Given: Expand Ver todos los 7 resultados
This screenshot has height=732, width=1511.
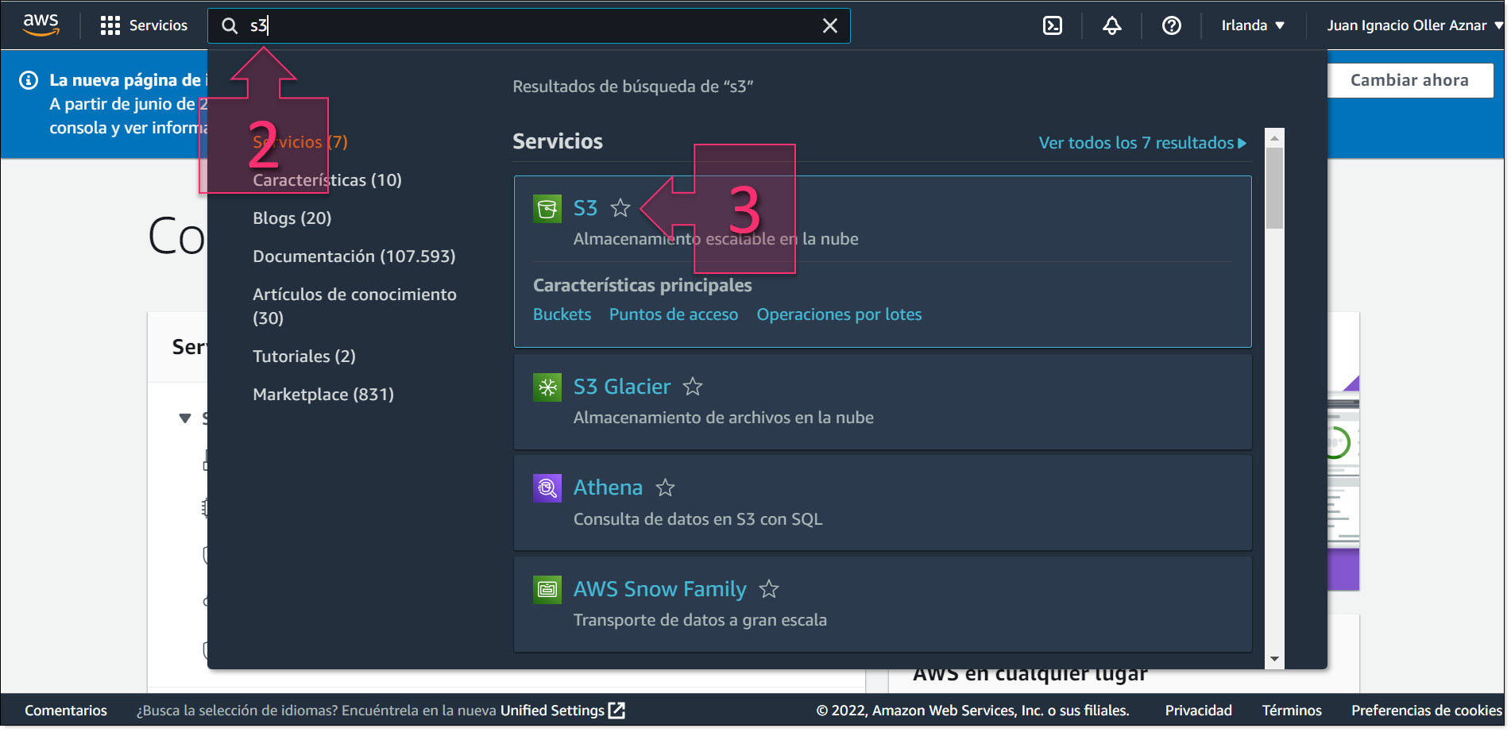Looking at the screenshot, I should pos(1136,143).
